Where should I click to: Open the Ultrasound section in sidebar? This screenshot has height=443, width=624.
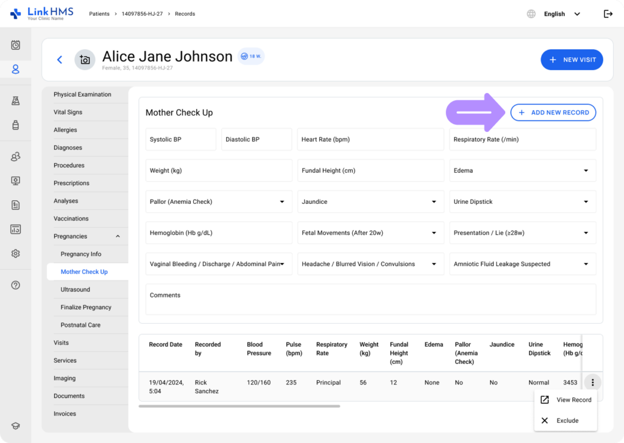click(75, 290)
